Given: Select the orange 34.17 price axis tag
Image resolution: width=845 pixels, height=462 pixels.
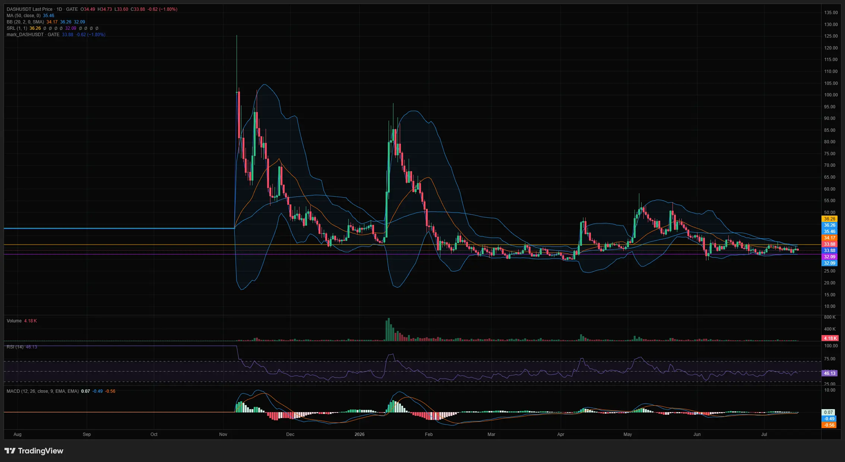Looking at the screenshot, I should coord(829,238).
